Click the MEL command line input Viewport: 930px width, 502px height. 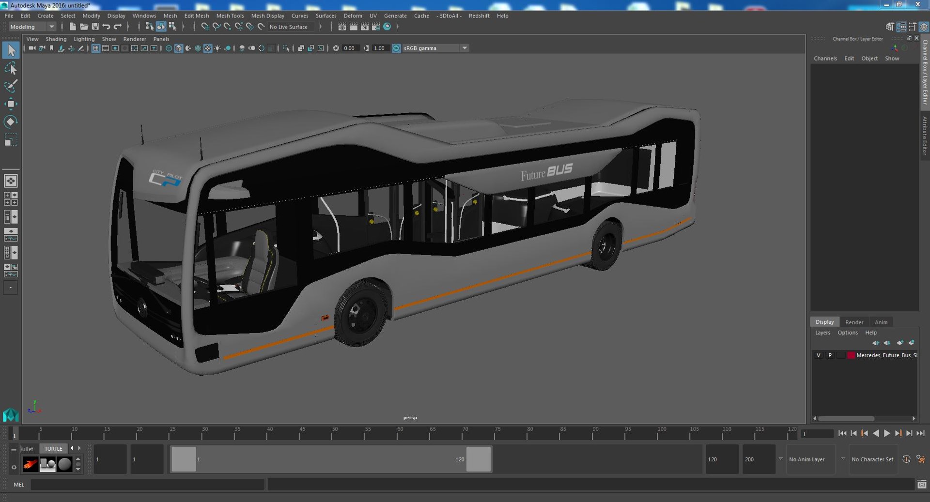[148, 485]
